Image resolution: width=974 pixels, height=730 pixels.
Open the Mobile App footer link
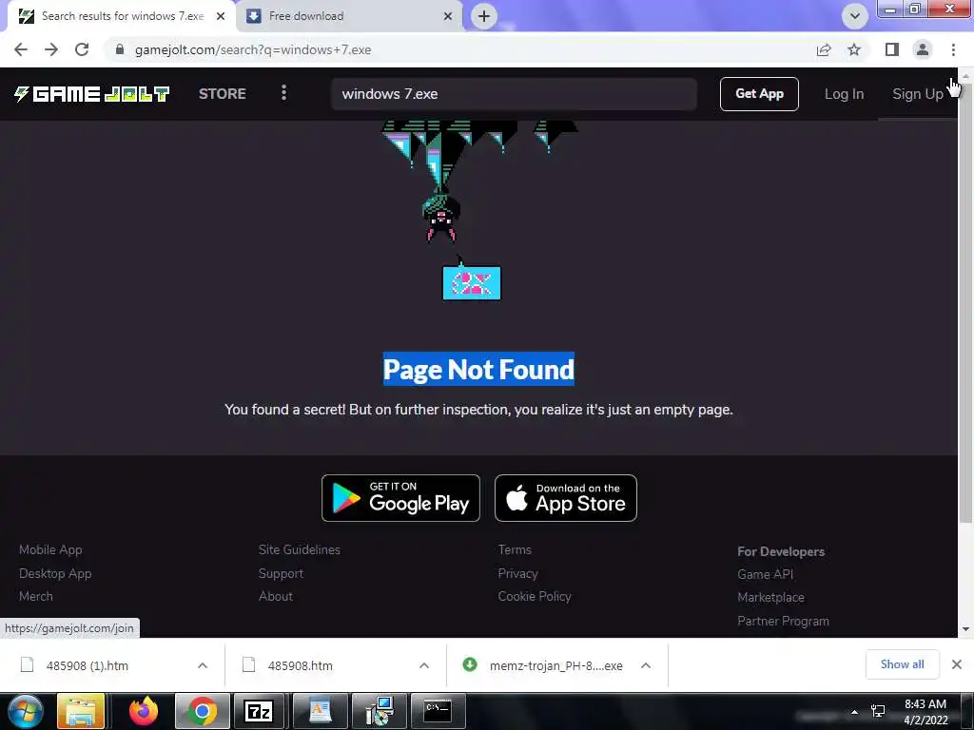(50, 549)
